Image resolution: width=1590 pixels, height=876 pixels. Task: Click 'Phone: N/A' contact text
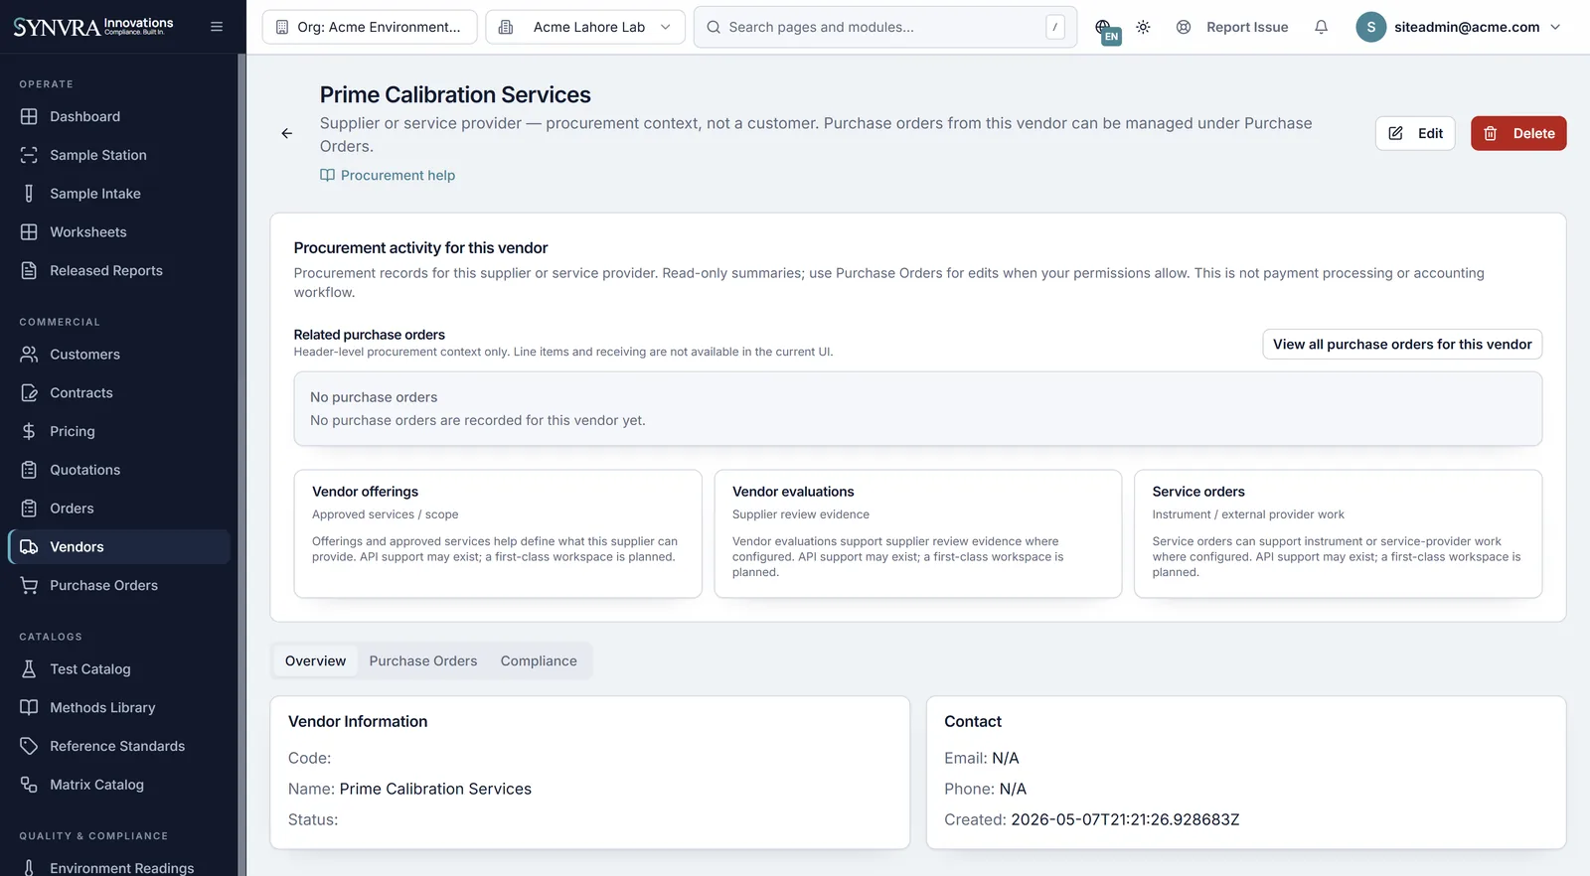[x=986, y=790]
